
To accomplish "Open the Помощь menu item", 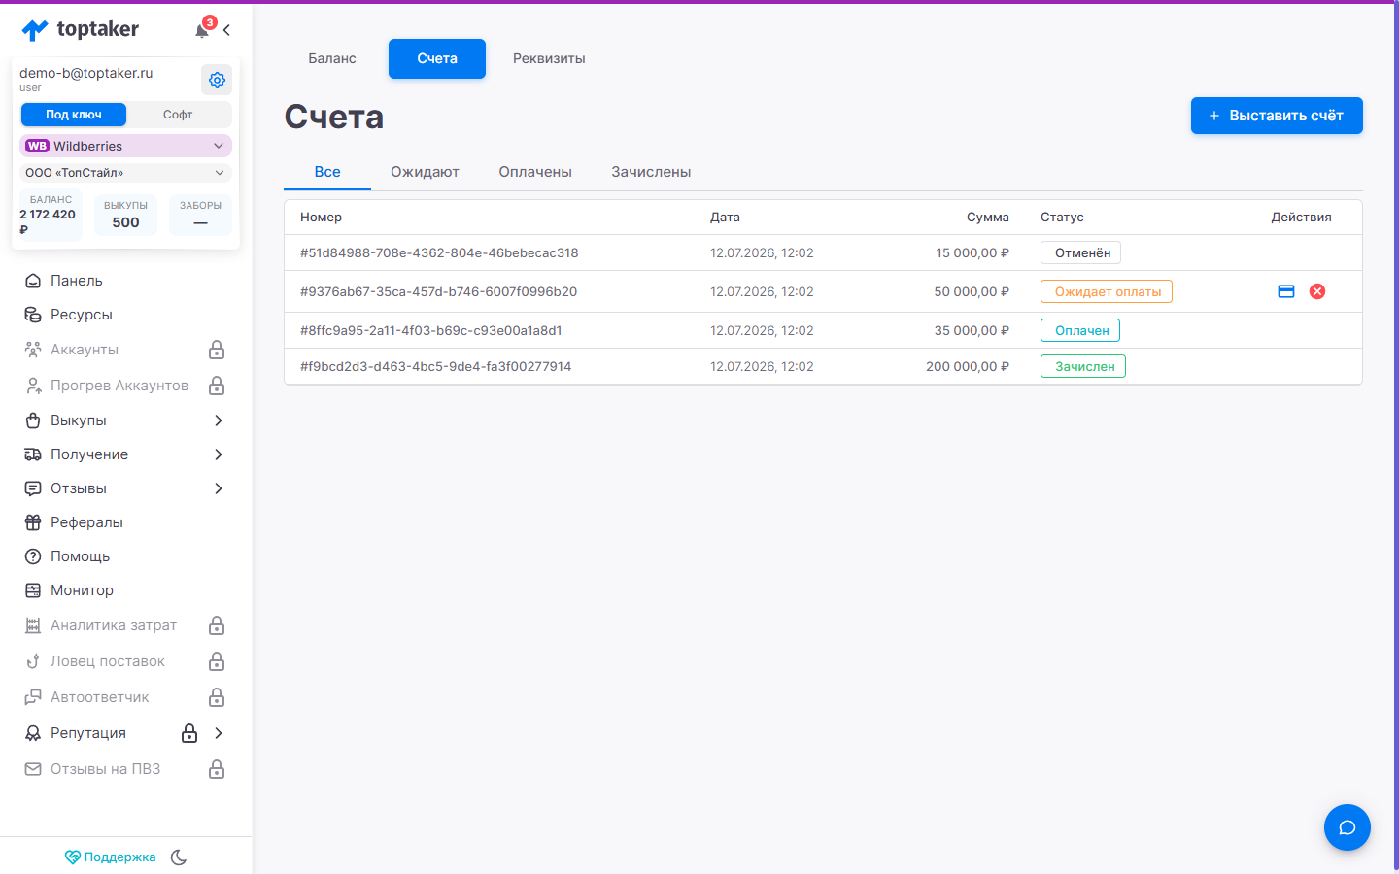I will (x=125, y=556).
